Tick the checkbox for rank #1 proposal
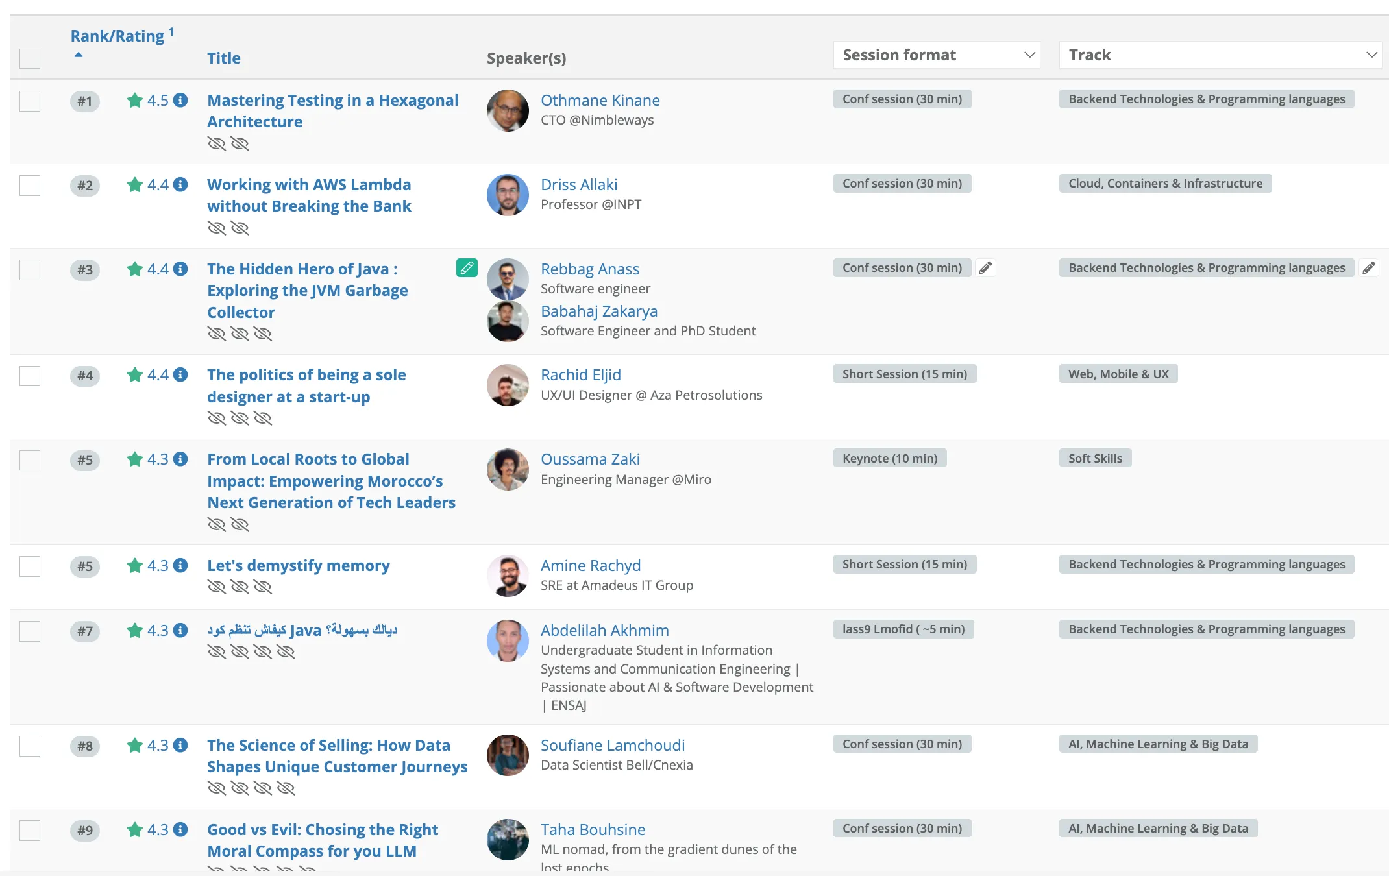This screenshot has width=1389, height=876. click(x=30, y=101)
